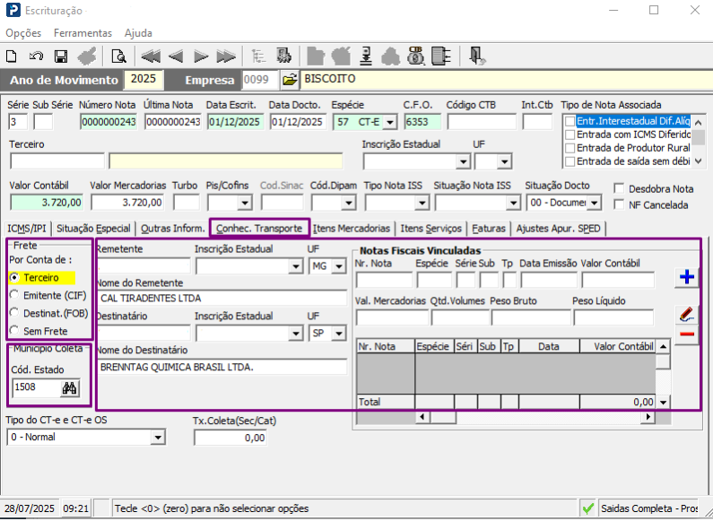Click the print preview magnifier icon
The image size is (713, 521).
tap(117, 56)
